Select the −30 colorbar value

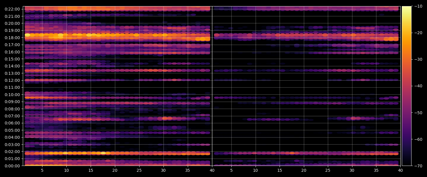(x=418, y=59)
